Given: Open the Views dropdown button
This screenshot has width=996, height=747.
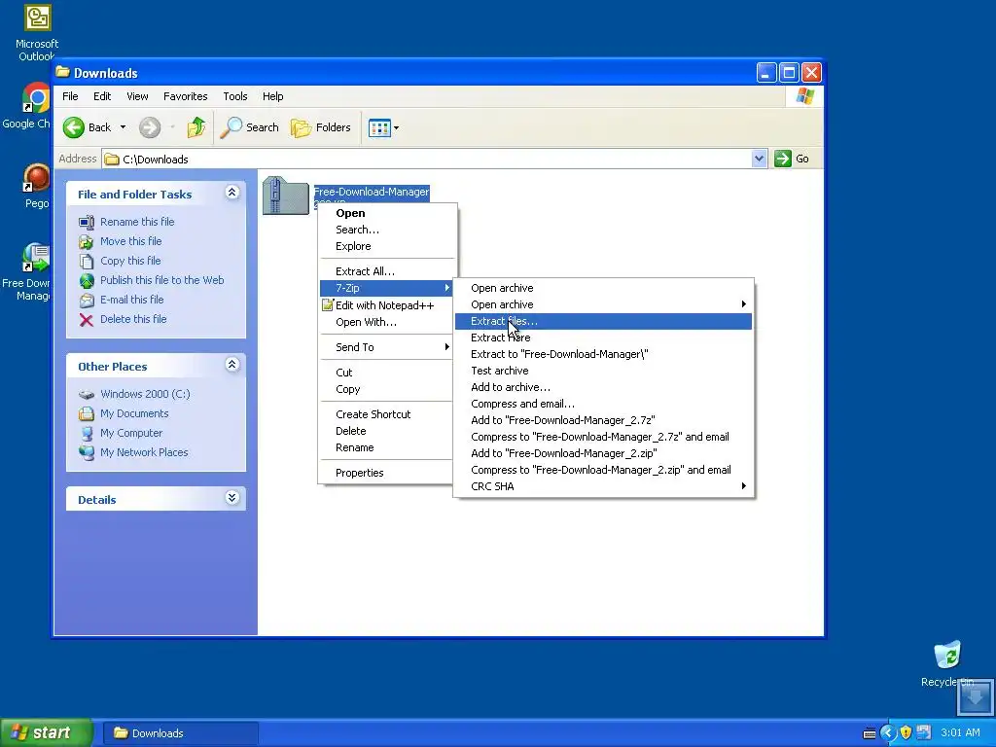Looking at the screenshot, I should pyautogui.click(x=384, y=127).
